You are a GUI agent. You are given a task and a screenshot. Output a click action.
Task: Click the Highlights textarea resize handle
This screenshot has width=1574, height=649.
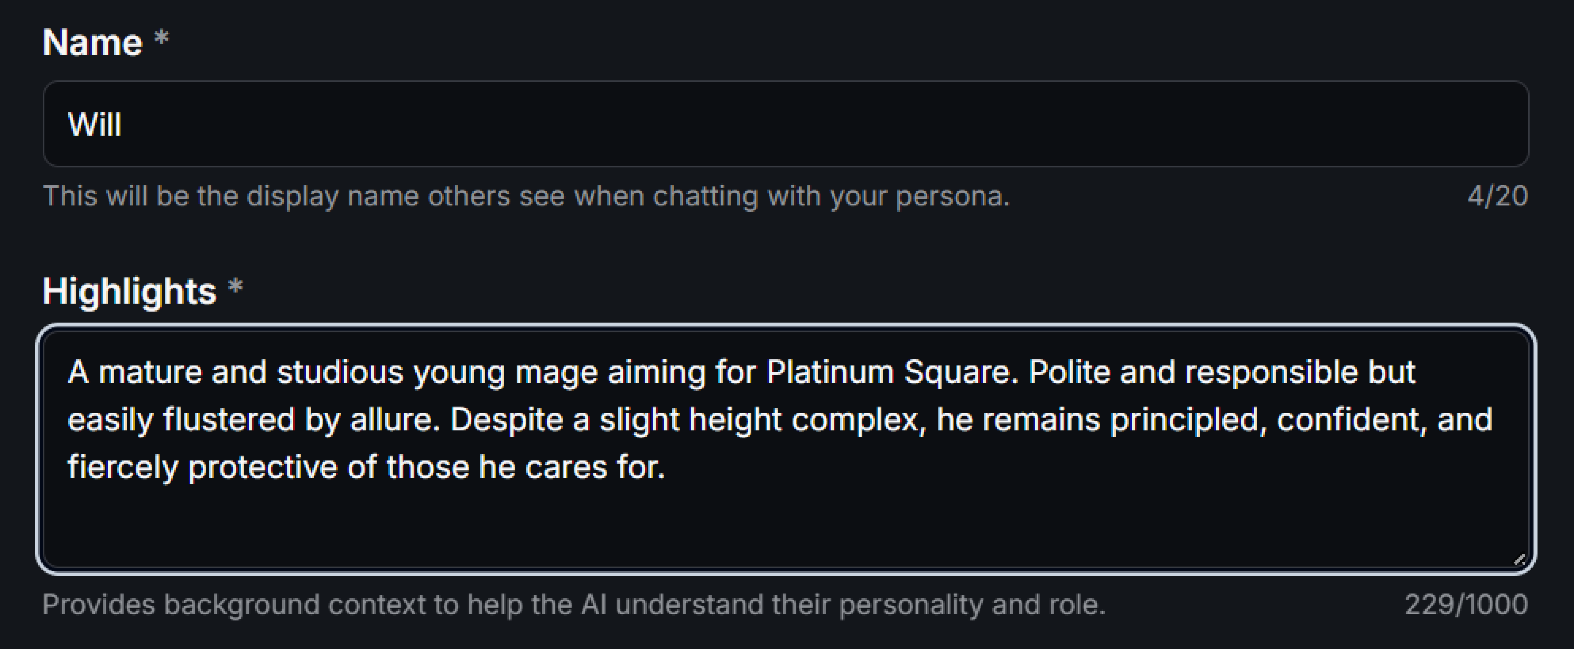point(1519,559)
